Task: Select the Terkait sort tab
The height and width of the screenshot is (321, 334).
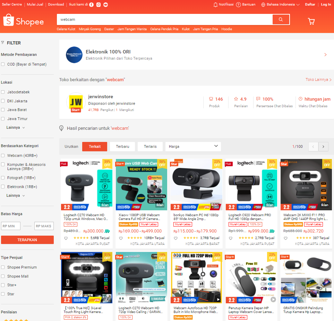Action: click(95, 147)
